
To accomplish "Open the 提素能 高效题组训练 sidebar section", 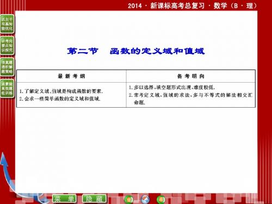I will tap(7, 89).
